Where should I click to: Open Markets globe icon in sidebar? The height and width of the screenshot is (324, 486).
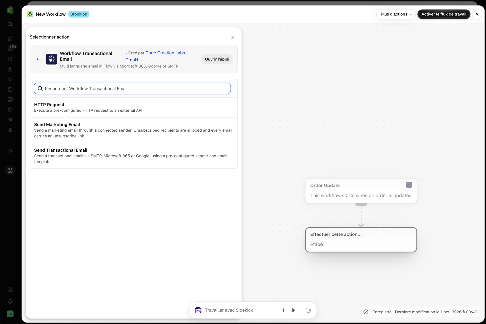[10, 110]
